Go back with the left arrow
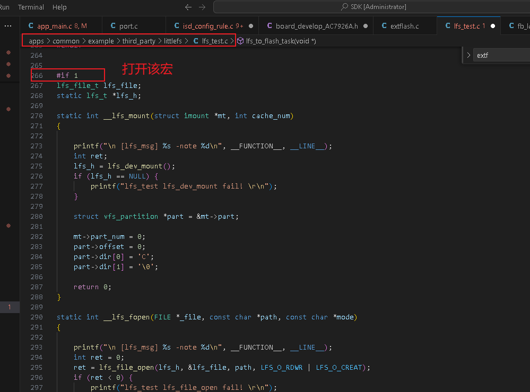 (188, 7)
